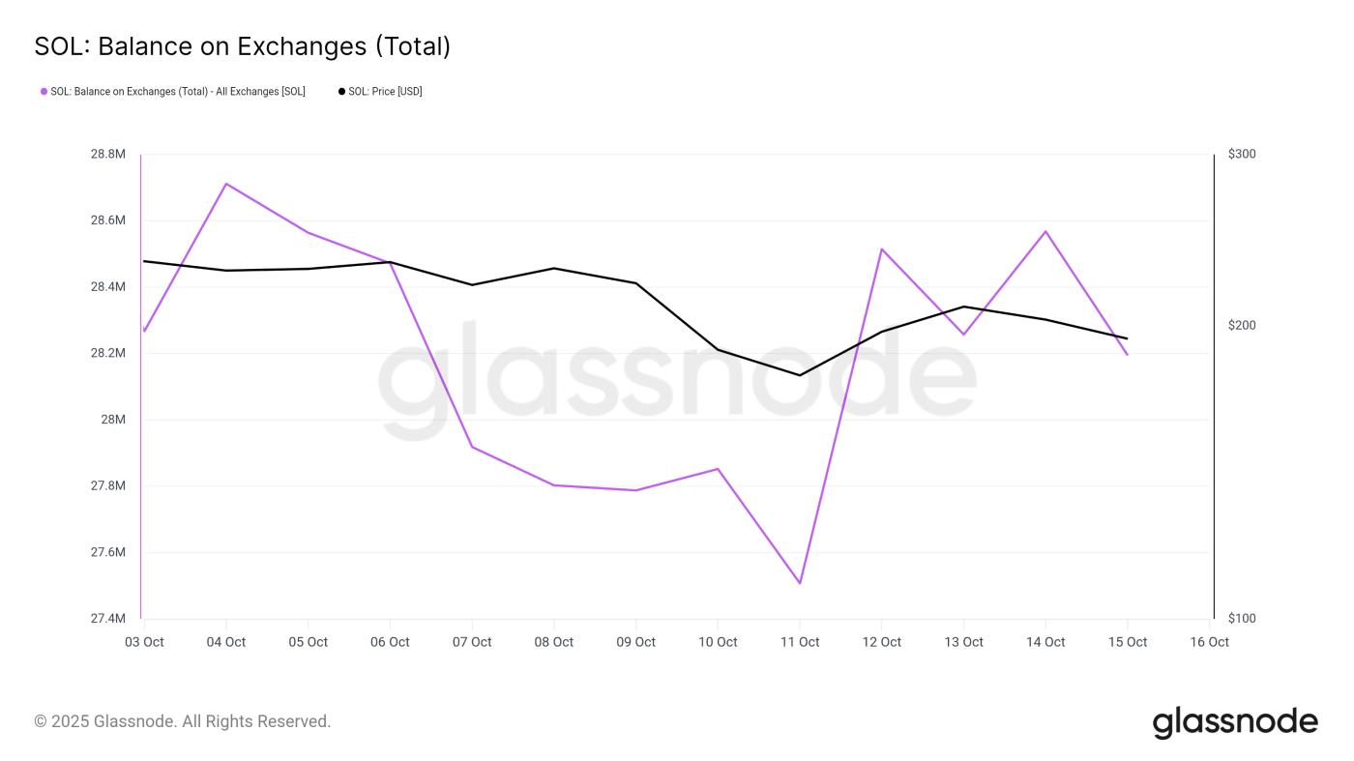Image resolution: width=1354 pixels, height=761 pixels.
Task: Click the '09 Oct' x-axis date label
Action: click(635, 642)
